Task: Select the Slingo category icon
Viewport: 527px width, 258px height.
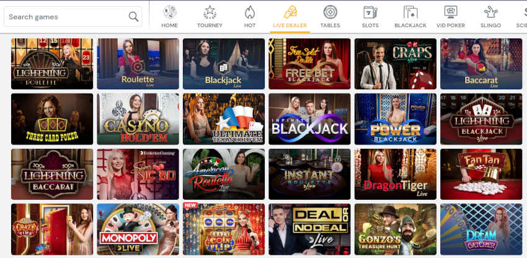Action: [490, 12]
